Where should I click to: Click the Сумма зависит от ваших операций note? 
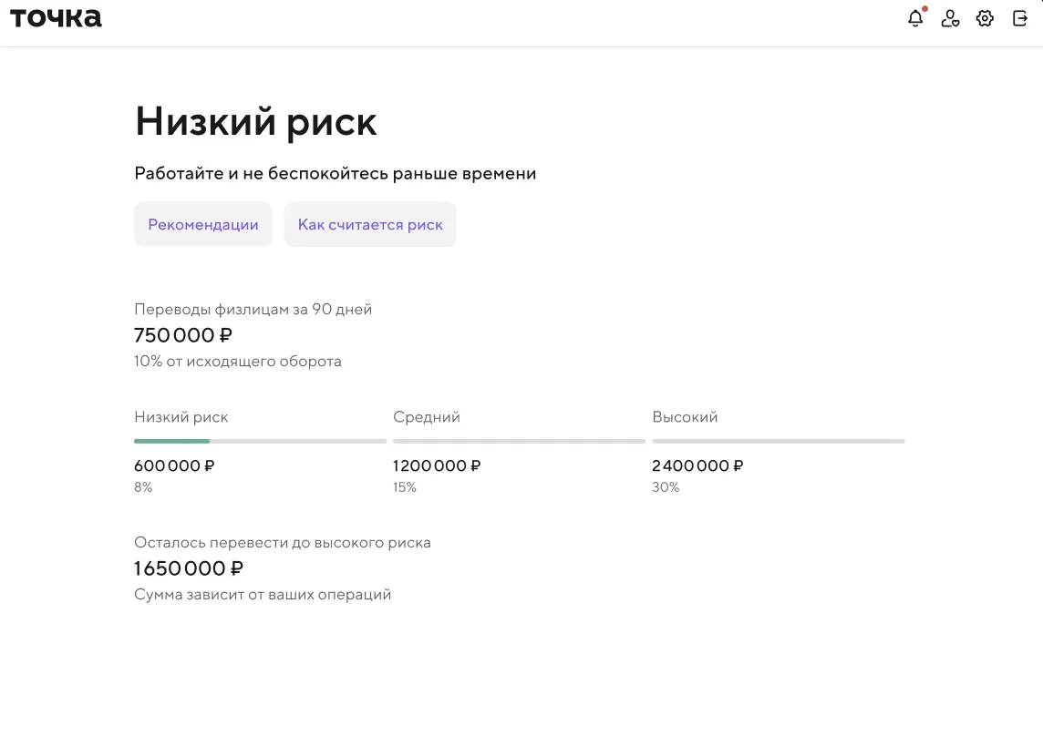click(263, 595)
